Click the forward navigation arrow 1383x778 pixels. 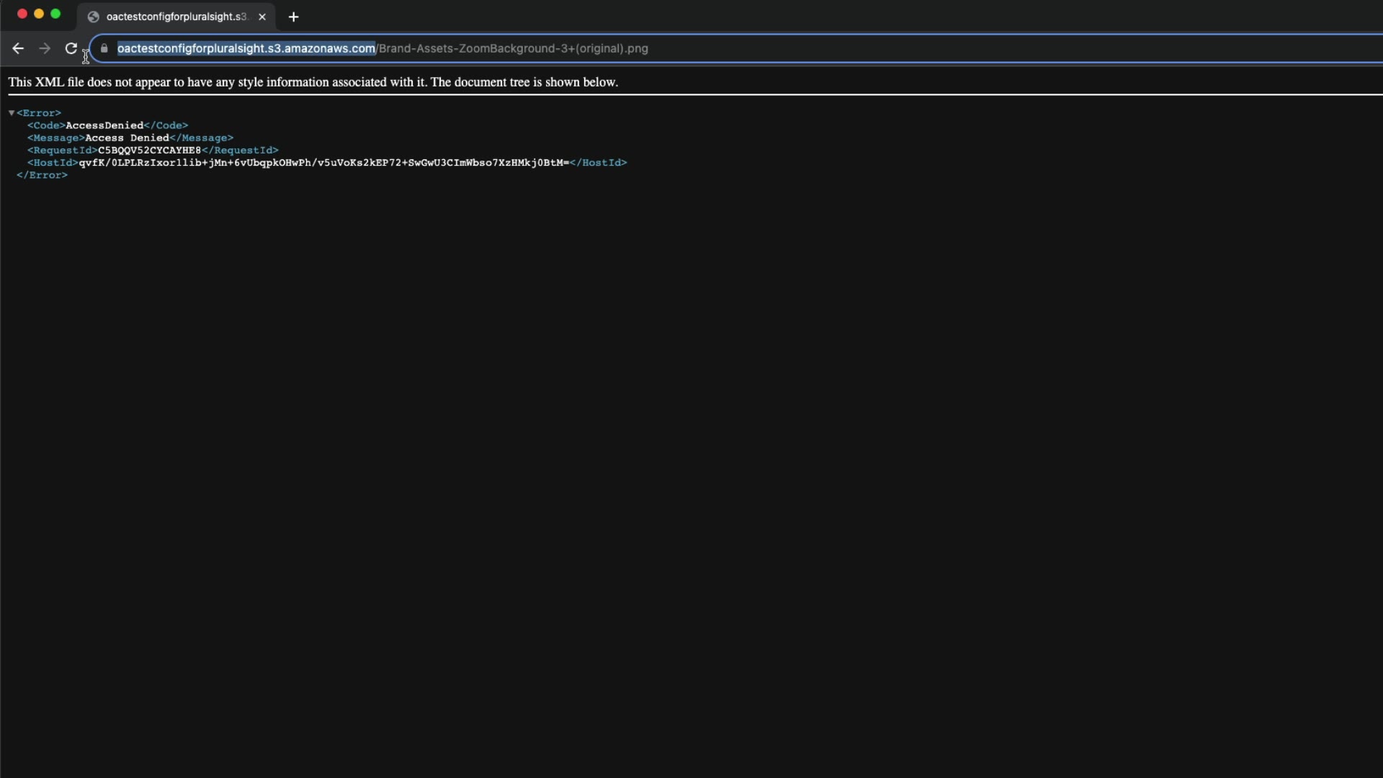[45, 48]
